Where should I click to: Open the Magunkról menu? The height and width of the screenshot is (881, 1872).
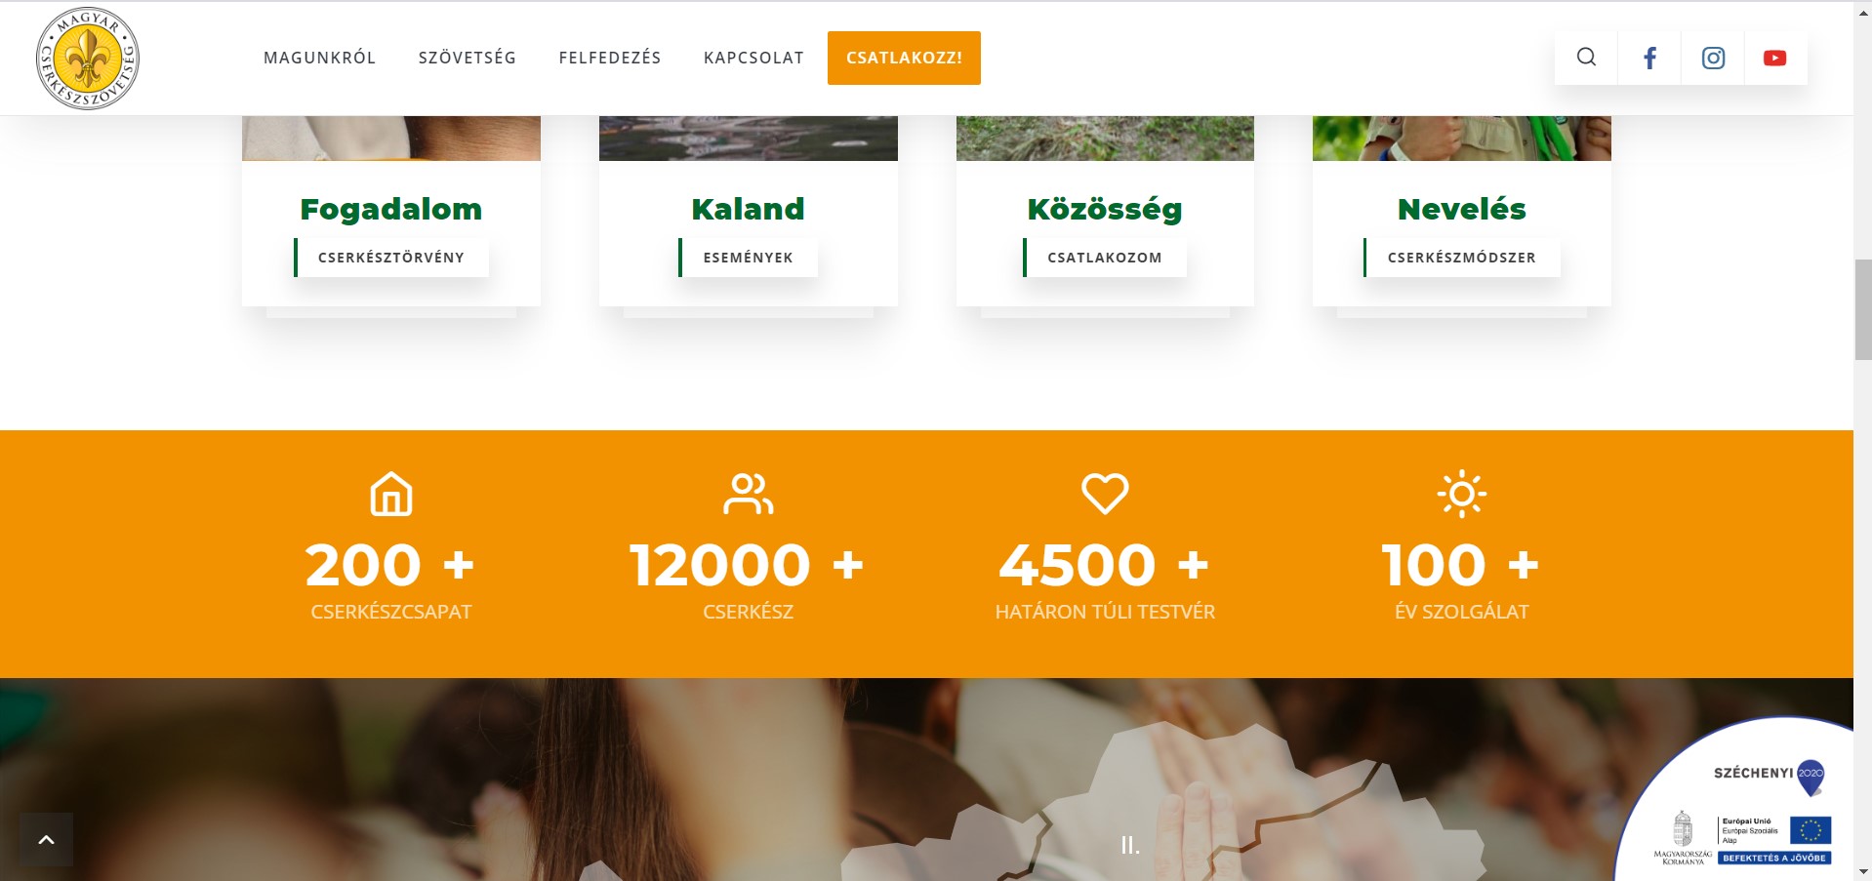(x=319, y=58)
